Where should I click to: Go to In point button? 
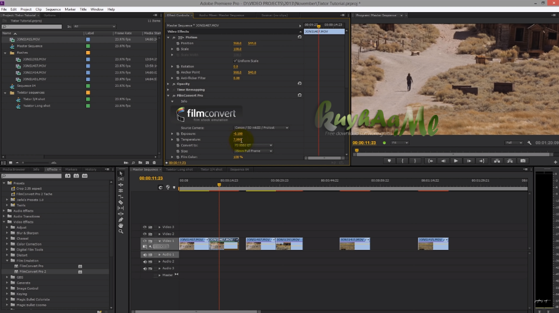click(x=430, y=161)
